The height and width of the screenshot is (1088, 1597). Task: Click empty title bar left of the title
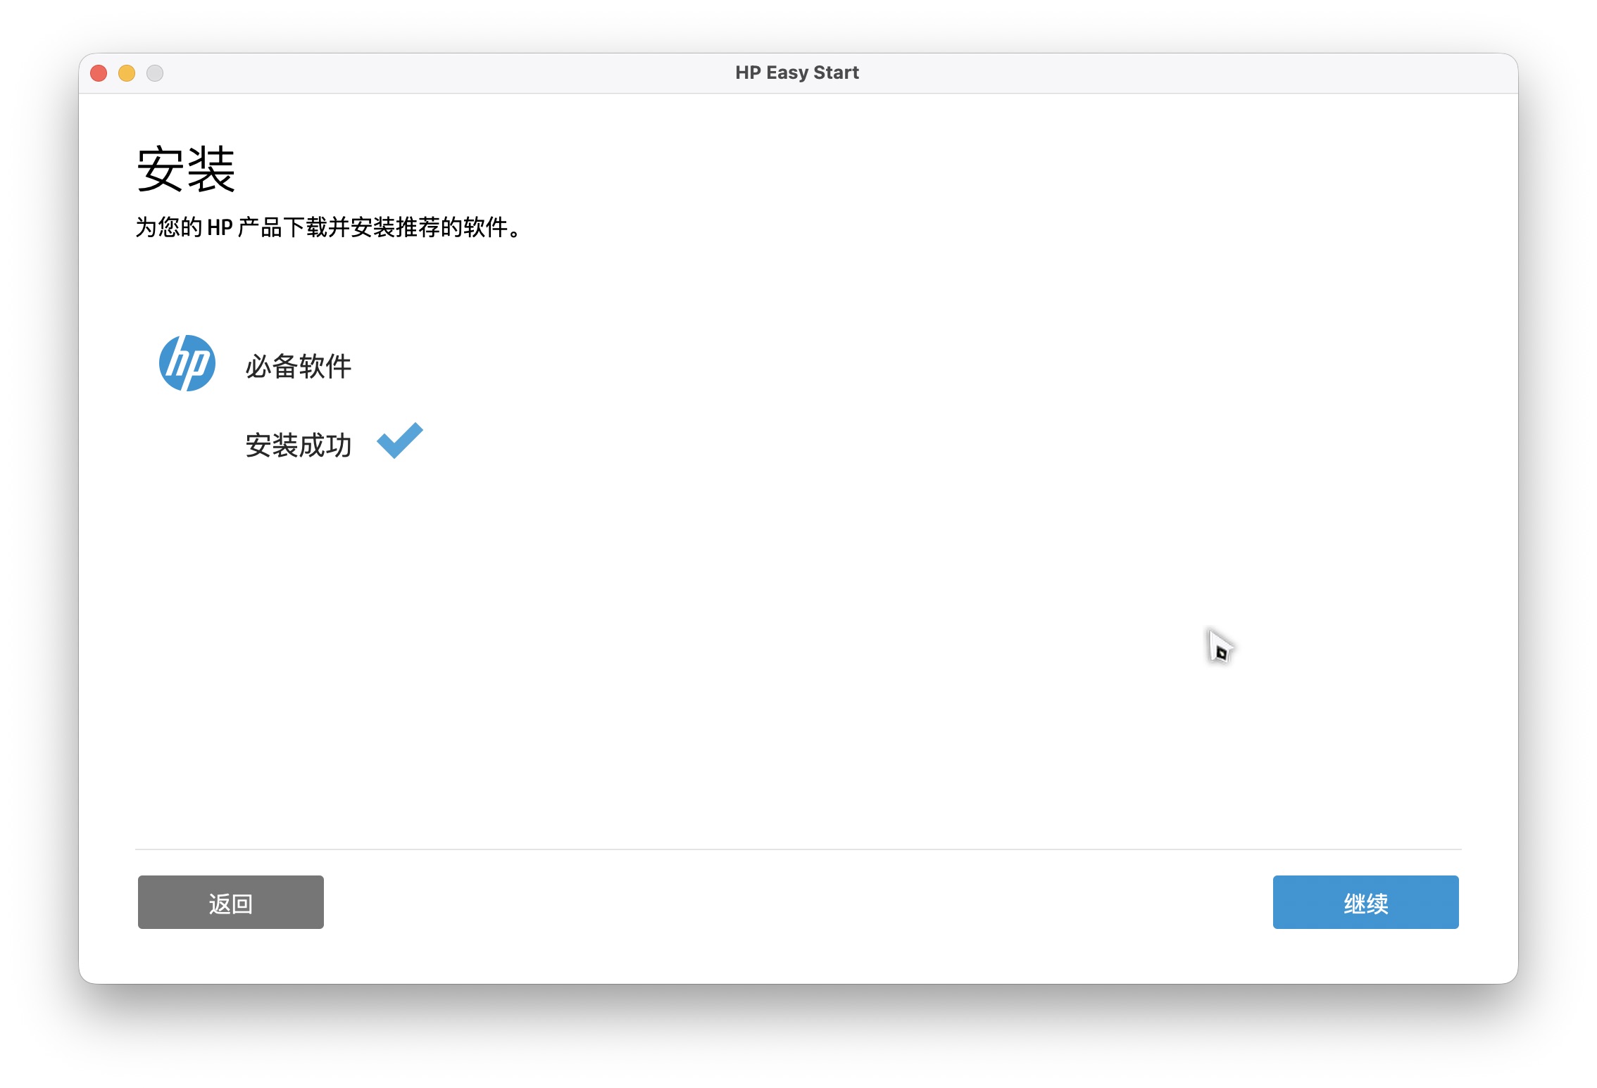pyautogui.click(x=451, y=73)
